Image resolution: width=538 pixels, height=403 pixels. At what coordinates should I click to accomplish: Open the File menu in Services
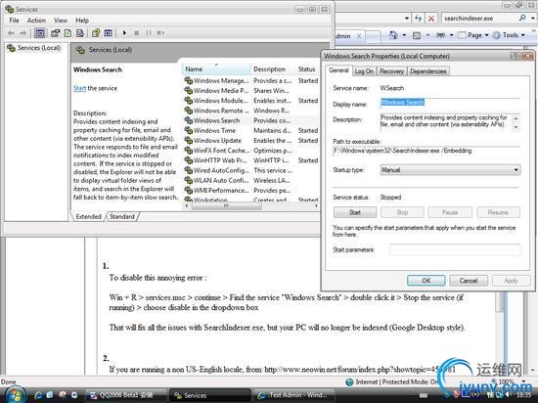[x=14, y=21]
